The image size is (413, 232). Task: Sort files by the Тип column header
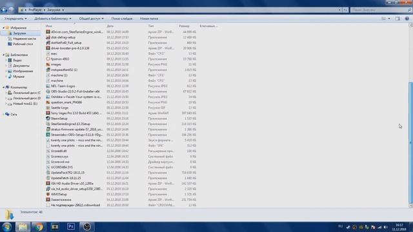point(150,26)
